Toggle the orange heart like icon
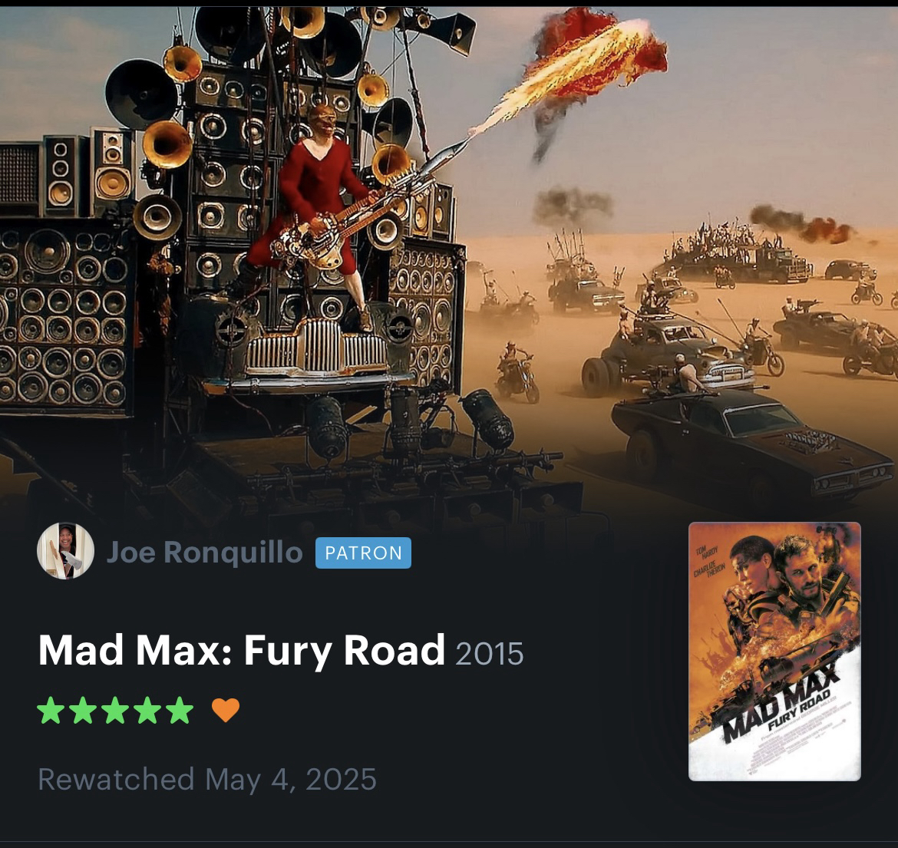 tap(226, 711)
